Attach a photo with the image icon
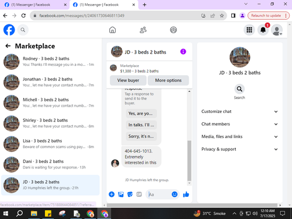The height and width of the screenshot is (219, 292). pyautogui.click(x=121, y=194)
